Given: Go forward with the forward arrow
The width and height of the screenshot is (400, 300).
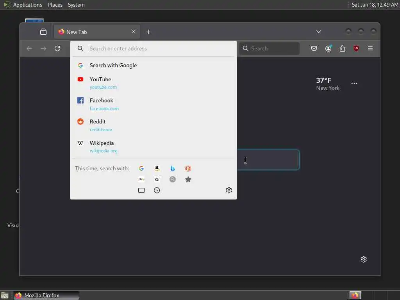Looking at the screenshot, I should (43, 48).
